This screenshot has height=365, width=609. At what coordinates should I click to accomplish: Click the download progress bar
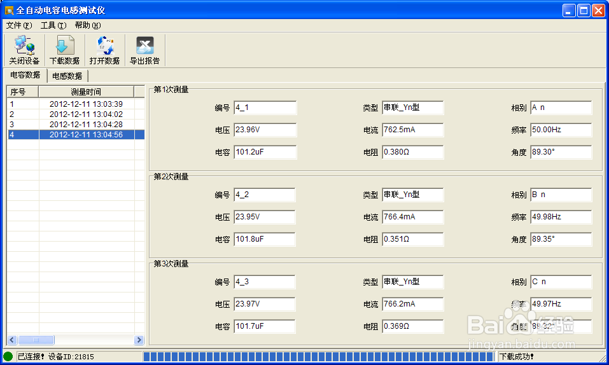point(319,357)
